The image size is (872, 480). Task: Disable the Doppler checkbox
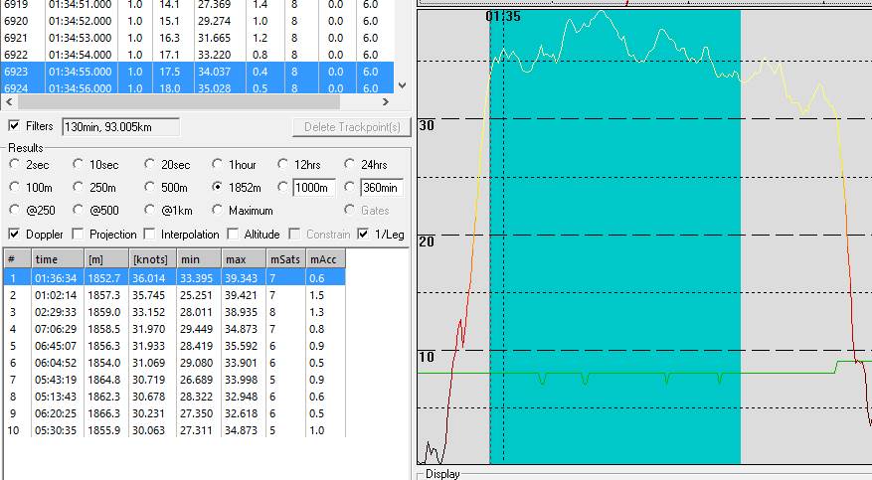tap(14, 235)
